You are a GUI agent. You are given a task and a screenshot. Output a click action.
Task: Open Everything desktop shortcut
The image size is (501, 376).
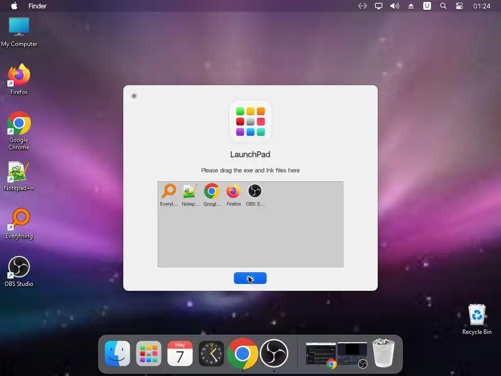[x=19, y=223]
